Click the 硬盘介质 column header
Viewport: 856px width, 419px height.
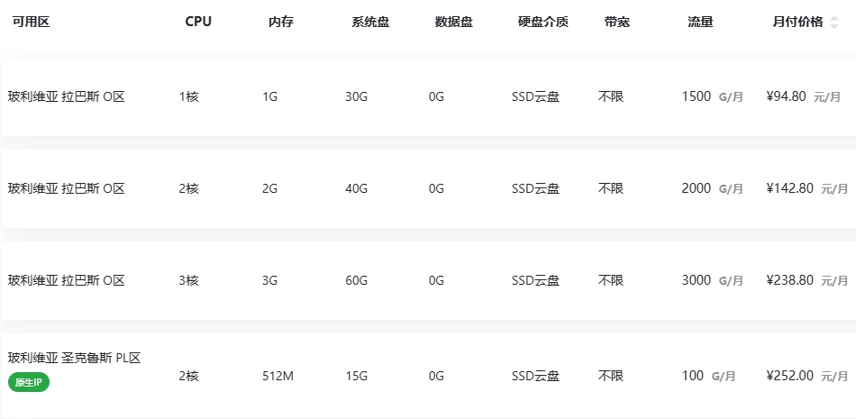point(543,22)
